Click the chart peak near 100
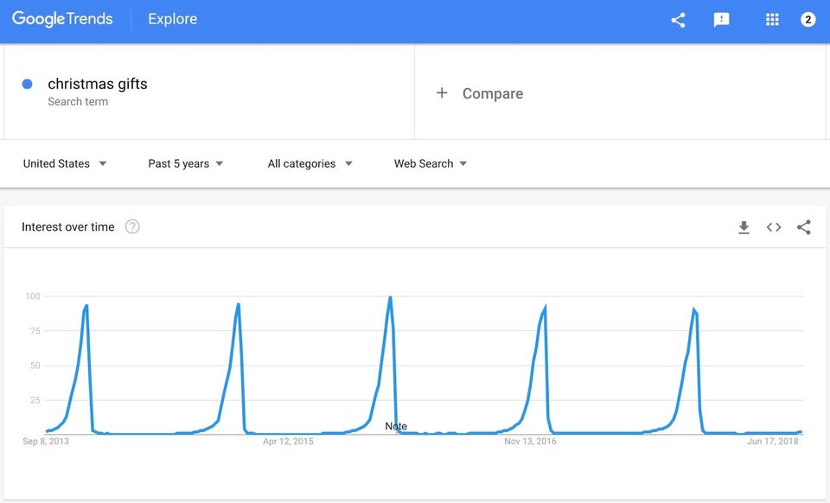Viewport: 830px width, 503px height. click(x=390, y=298)
